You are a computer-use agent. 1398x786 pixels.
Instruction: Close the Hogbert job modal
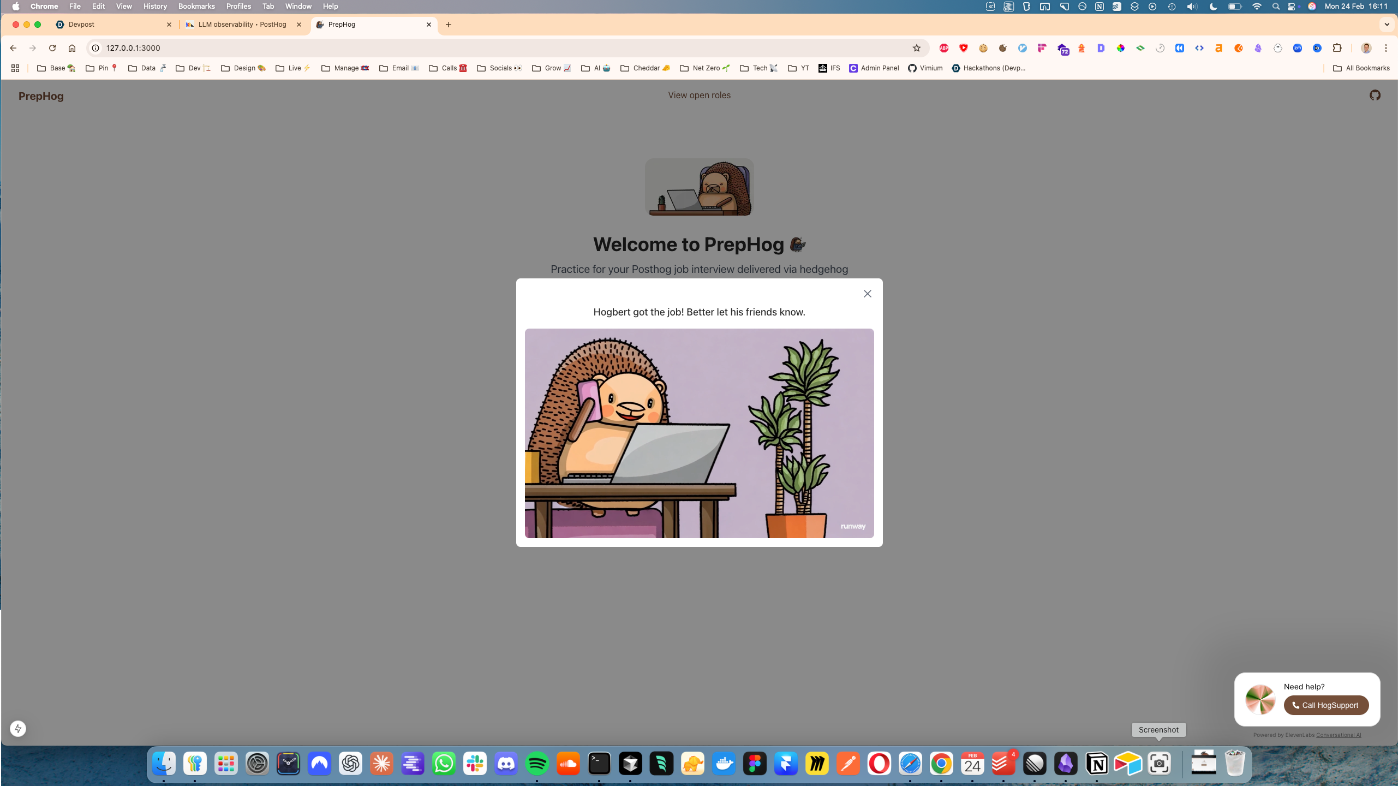click(x=867, y=294)
